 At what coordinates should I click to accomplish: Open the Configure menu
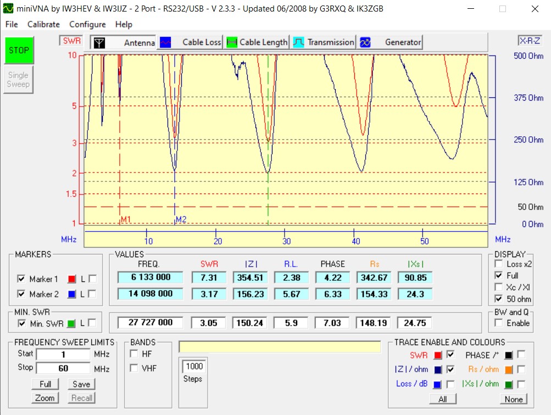pos(87,24)
